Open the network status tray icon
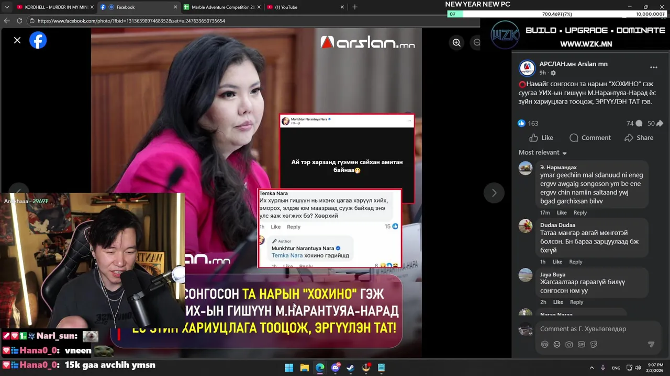This screenshot has height=376, width=670. coord(629,368)
